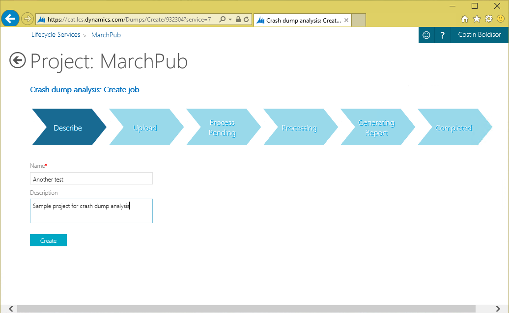
Task: Open the search options dropdown in the address bar
Action: pos(229,19)
